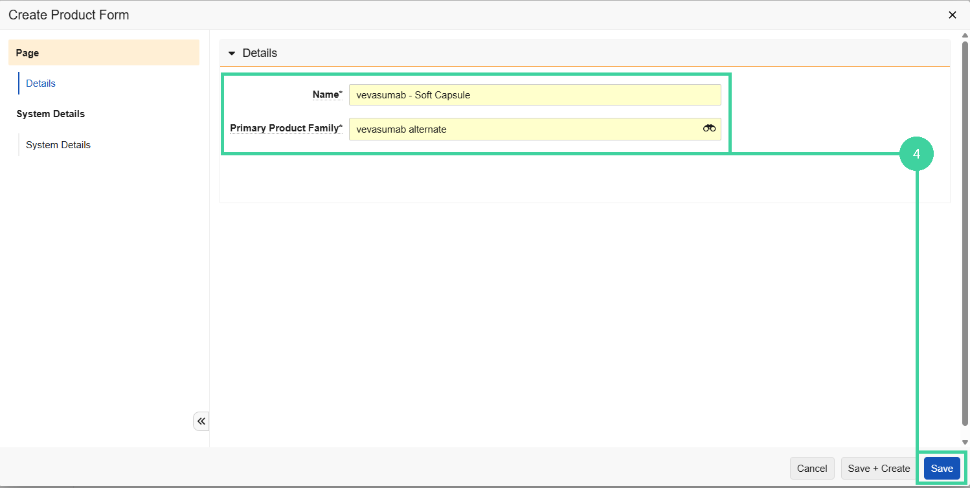Screen dimensions: 970x488
Task: Cancel the product form creation
Action: [812, 468]
